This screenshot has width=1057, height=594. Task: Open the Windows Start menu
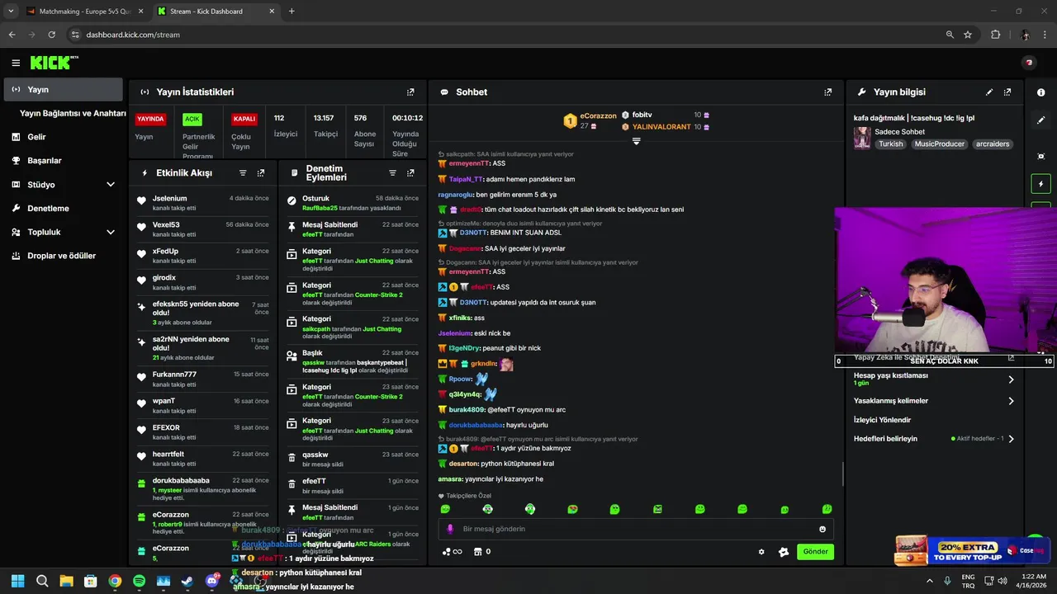pos(17,581)
